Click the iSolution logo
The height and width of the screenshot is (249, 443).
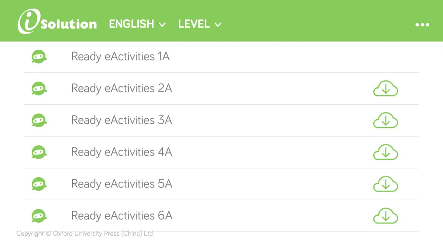(57, 22)
